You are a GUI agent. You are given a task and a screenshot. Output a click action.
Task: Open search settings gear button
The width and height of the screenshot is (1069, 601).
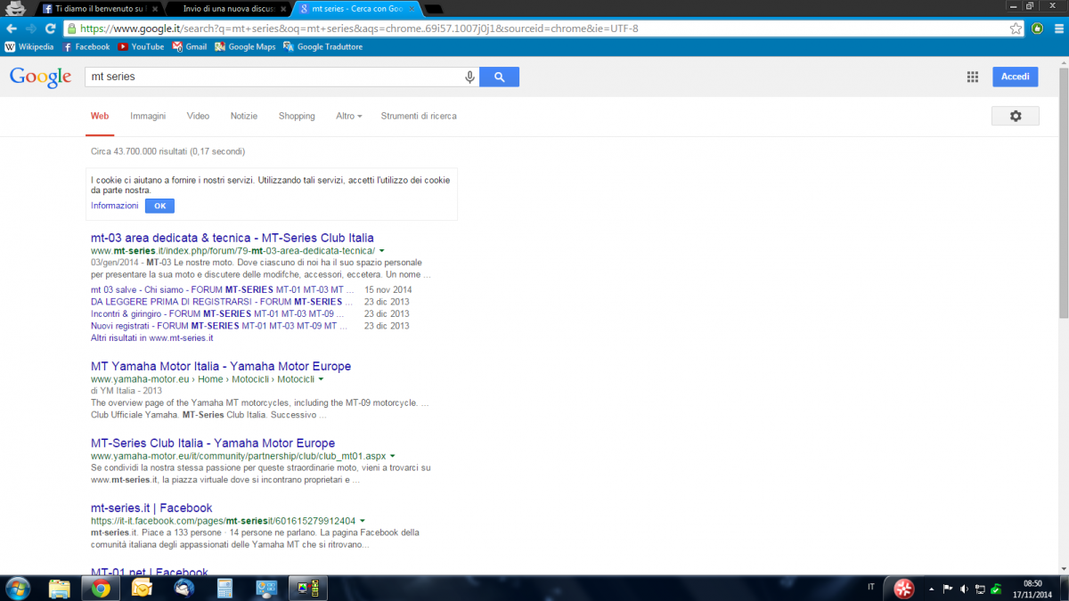(x=1016, y=116)
